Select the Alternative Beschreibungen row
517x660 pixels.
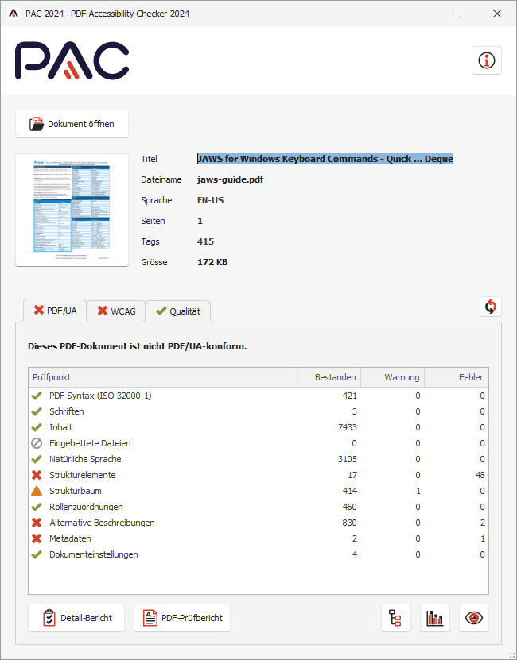point(102,523)
